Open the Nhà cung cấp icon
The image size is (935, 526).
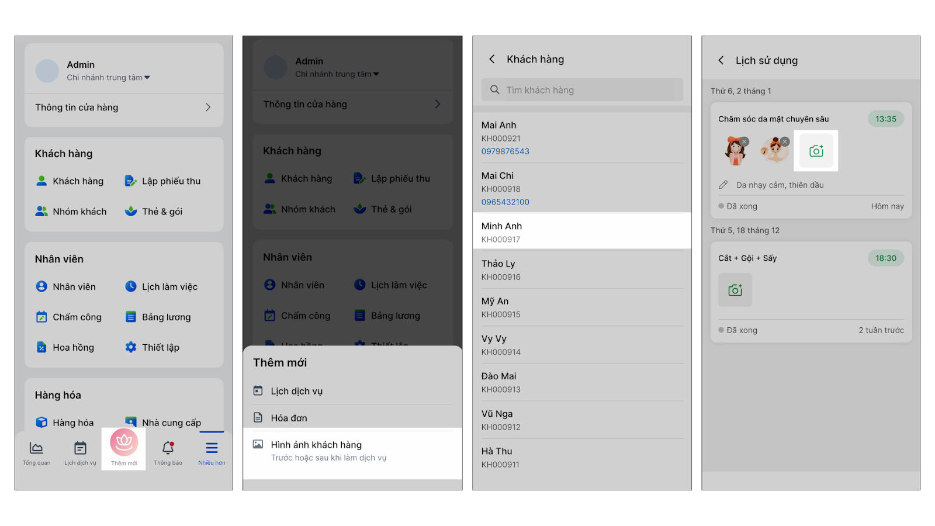pos(131,422)
